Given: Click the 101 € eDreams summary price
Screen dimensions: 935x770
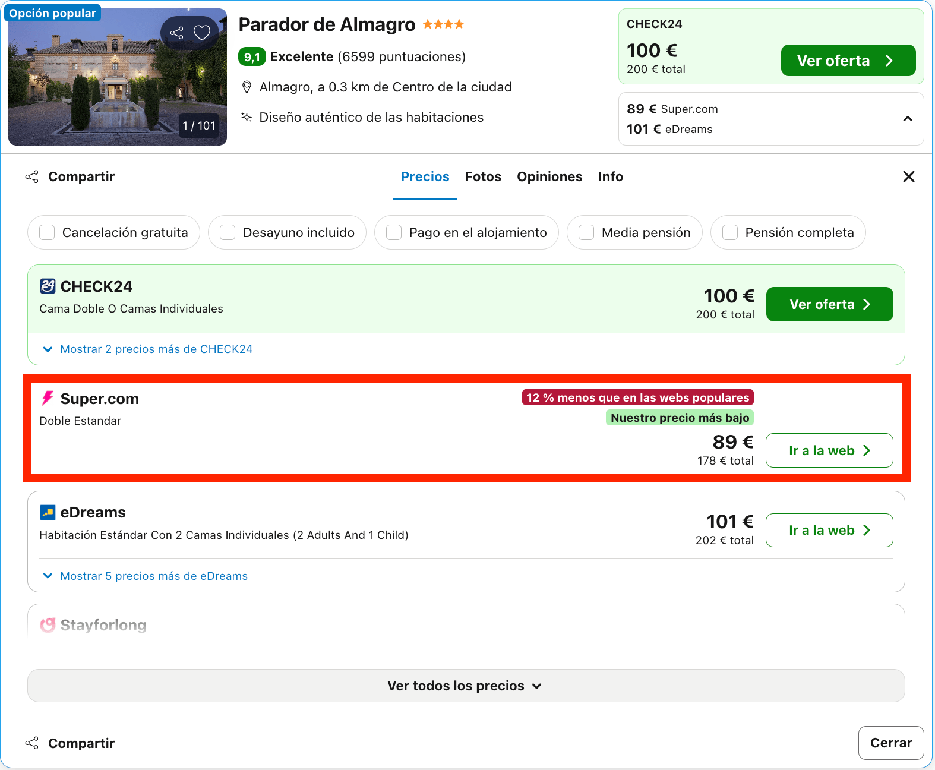Looking at the screenshot, I should click(x=669, y=129).
